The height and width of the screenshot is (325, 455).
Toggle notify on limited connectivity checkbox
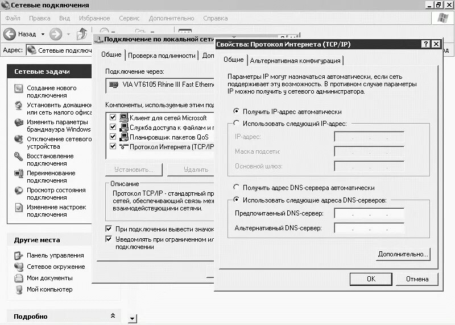(109, 239)
